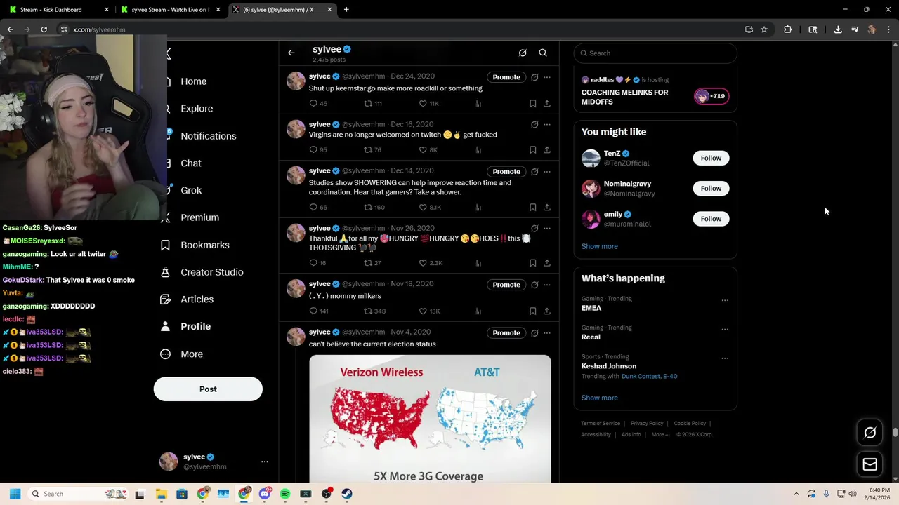Bookmark the Virgins on twitch post

(533, 149)
